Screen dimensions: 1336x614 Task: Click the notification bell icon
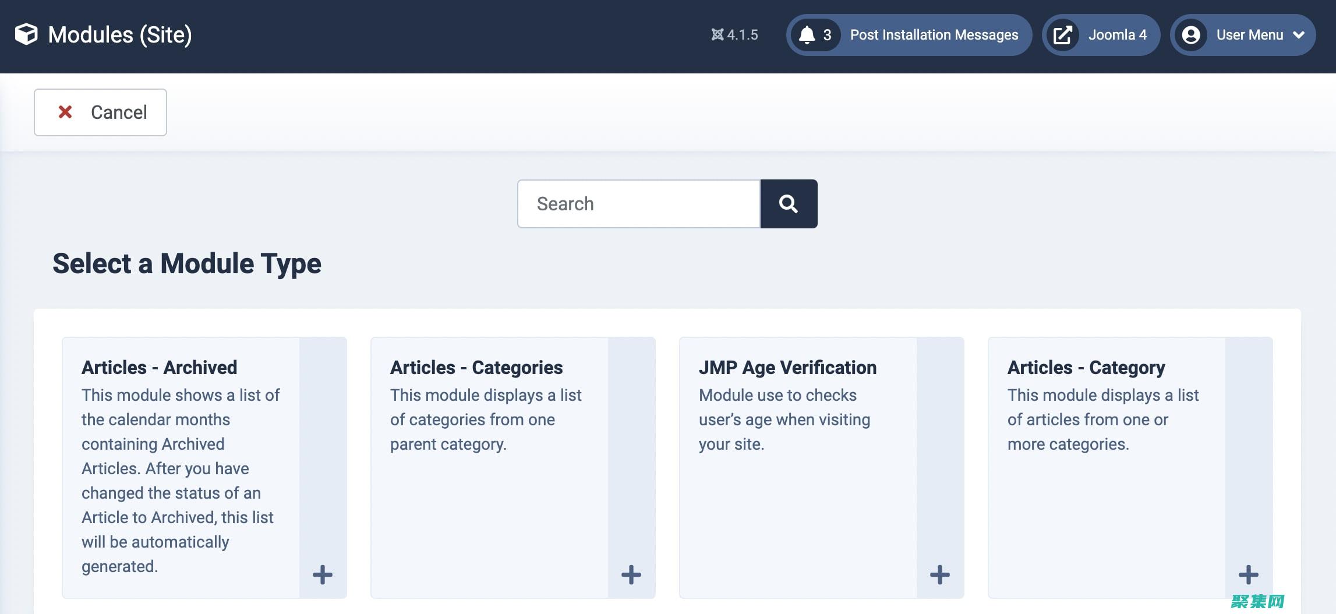coord(807,34)
